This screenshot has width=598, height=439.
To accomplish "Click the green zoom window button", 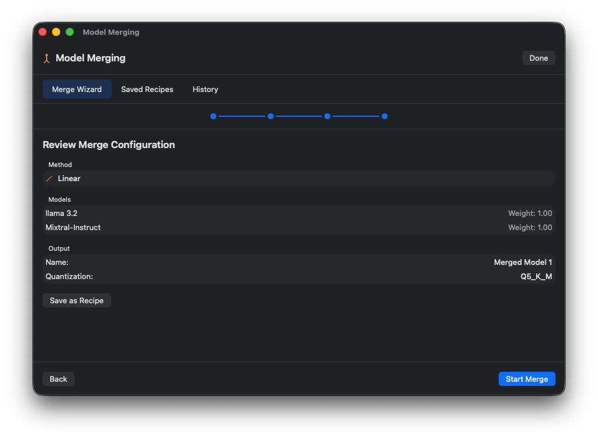I will click(x=70, y=32).
